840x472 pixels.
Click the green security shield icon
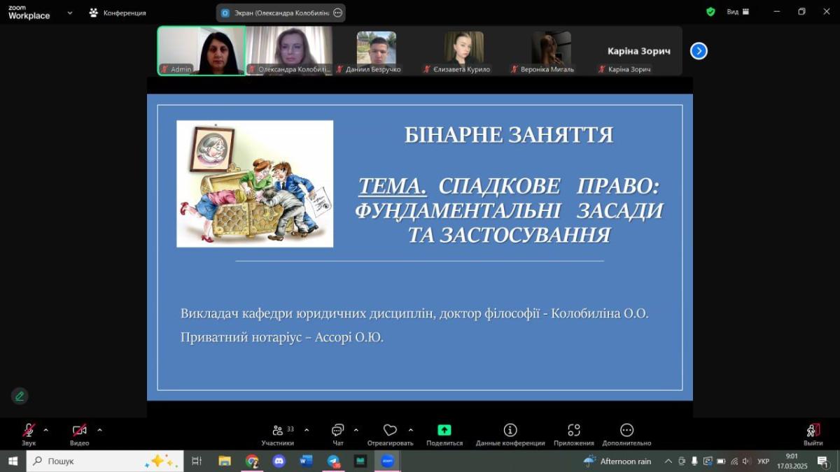point(710,12)
